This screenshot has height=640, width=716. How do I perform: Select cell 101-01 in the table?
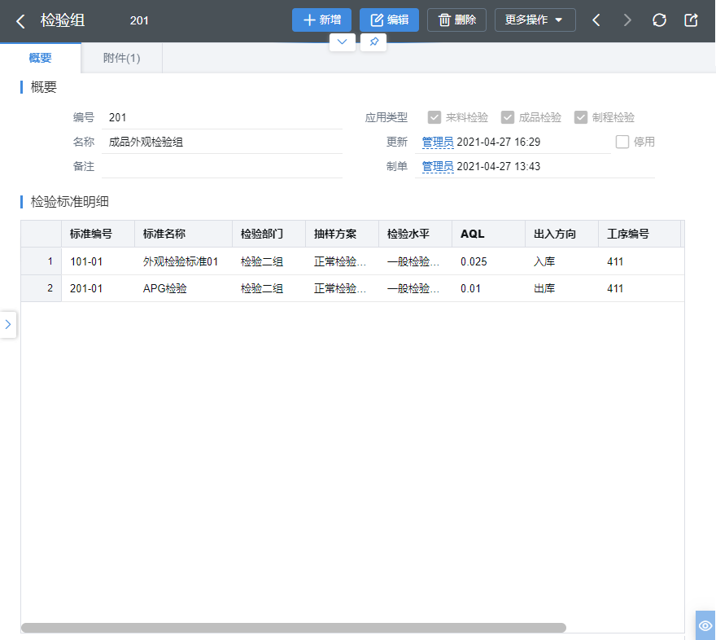click(x=98, y=261)
